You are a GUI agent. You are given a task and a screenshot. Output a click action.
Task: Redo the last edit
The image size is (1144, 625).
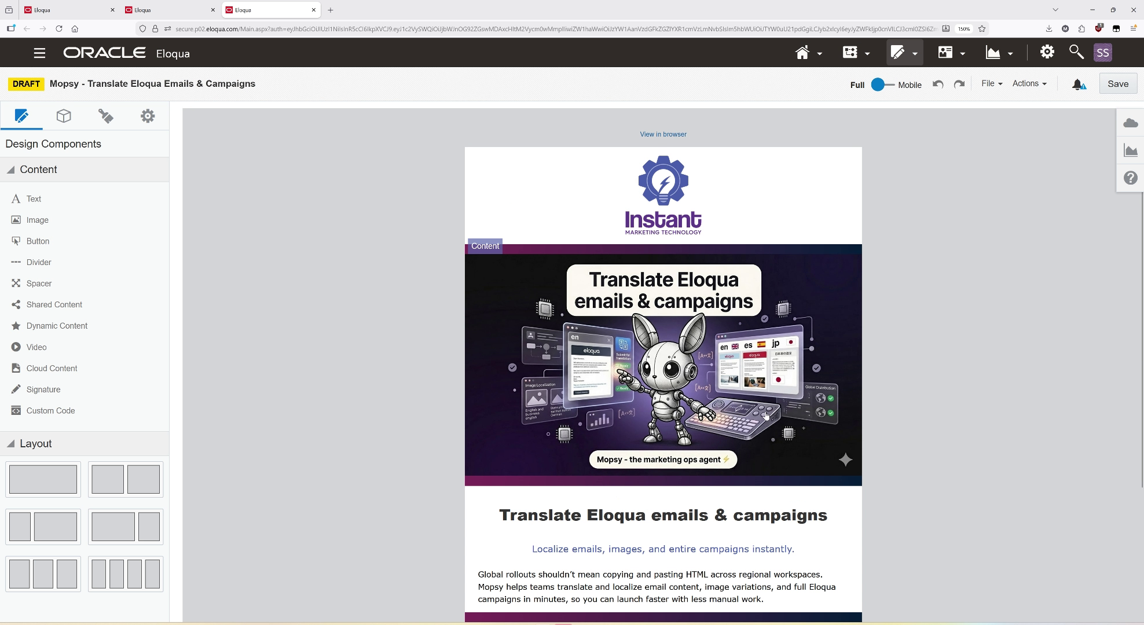click(959, 84)
